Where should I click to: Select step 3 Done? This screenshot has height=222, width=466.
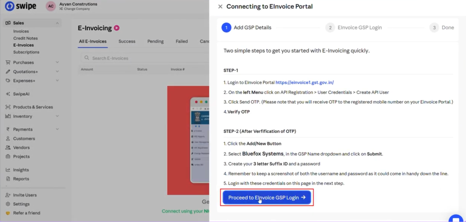442,28
